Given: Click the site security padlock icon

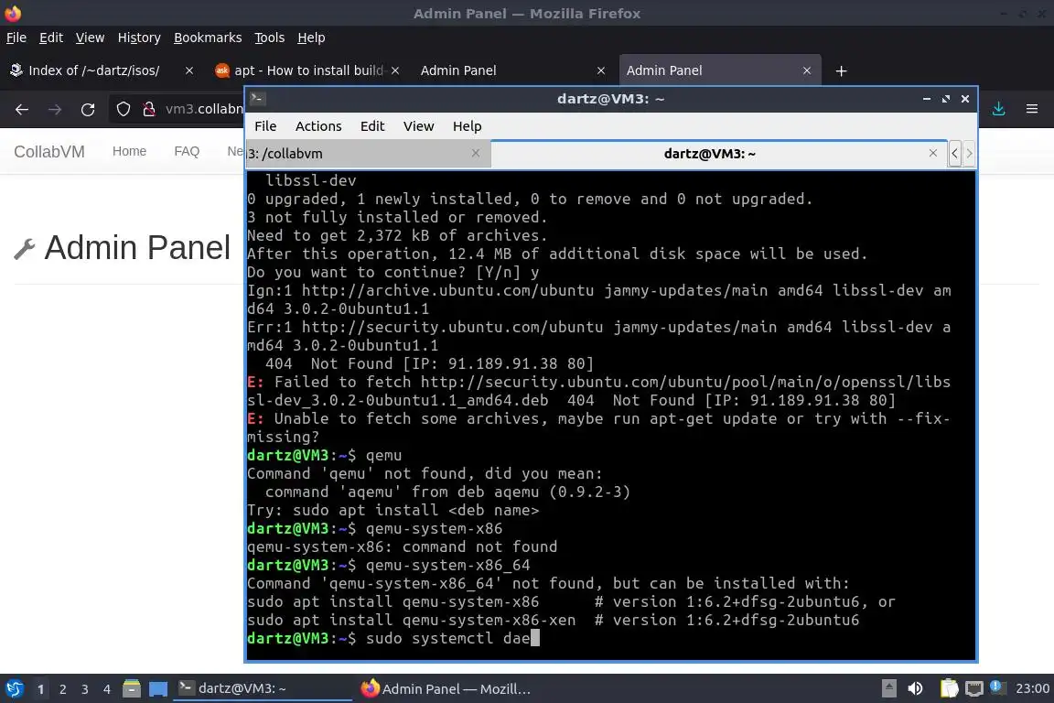Looking at the screenshot, I should pyautogui.click(x=149, y=109).
